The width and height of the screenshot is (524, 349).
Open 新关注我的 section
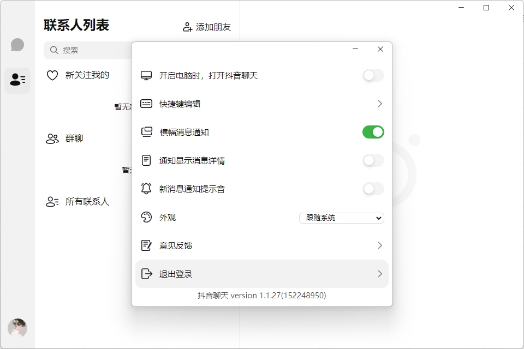coord(87,75)
